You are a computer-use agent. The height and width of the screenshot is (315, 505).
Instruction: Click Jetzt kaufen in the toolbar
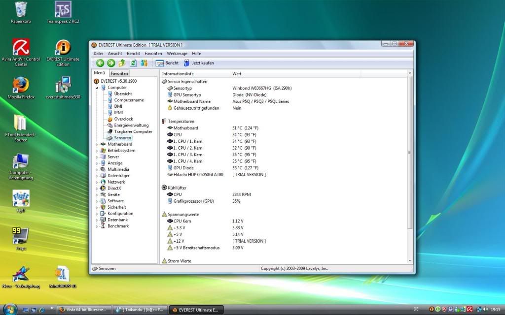coord(199,63)
